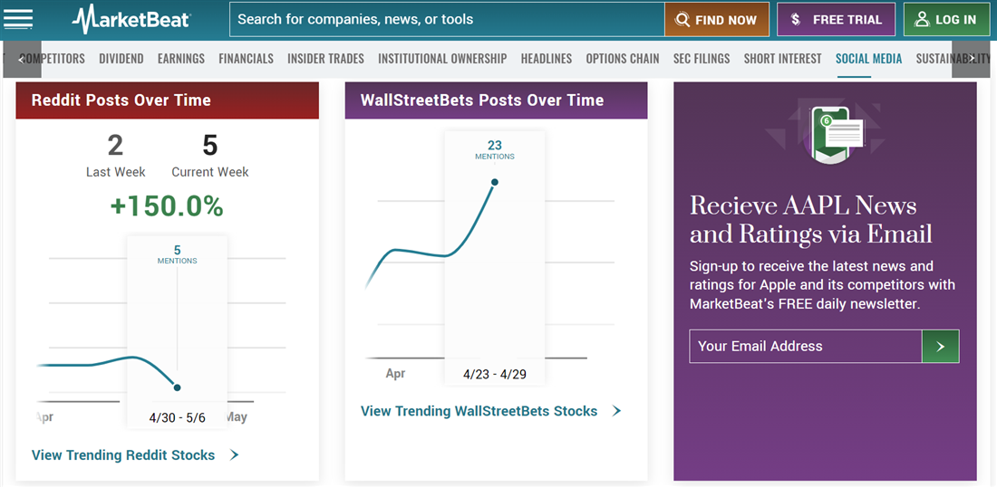Click the WallStreetBets chart data point
Viewport: 997px width, 487px height.
click(494, 182)
